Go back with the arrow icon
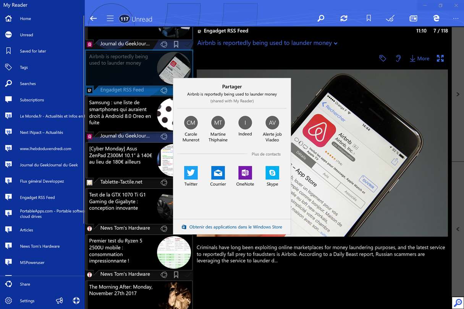 click(x=93, y=18)
